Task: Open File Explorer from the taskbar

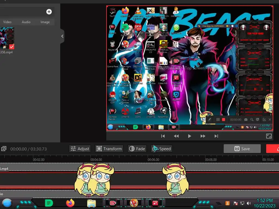Action: coord(92,203)
